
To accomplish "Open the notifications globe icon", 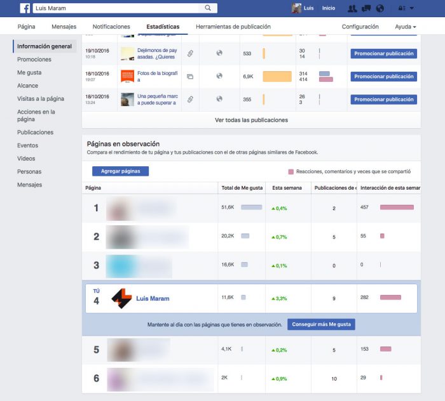I will [380, 8].
